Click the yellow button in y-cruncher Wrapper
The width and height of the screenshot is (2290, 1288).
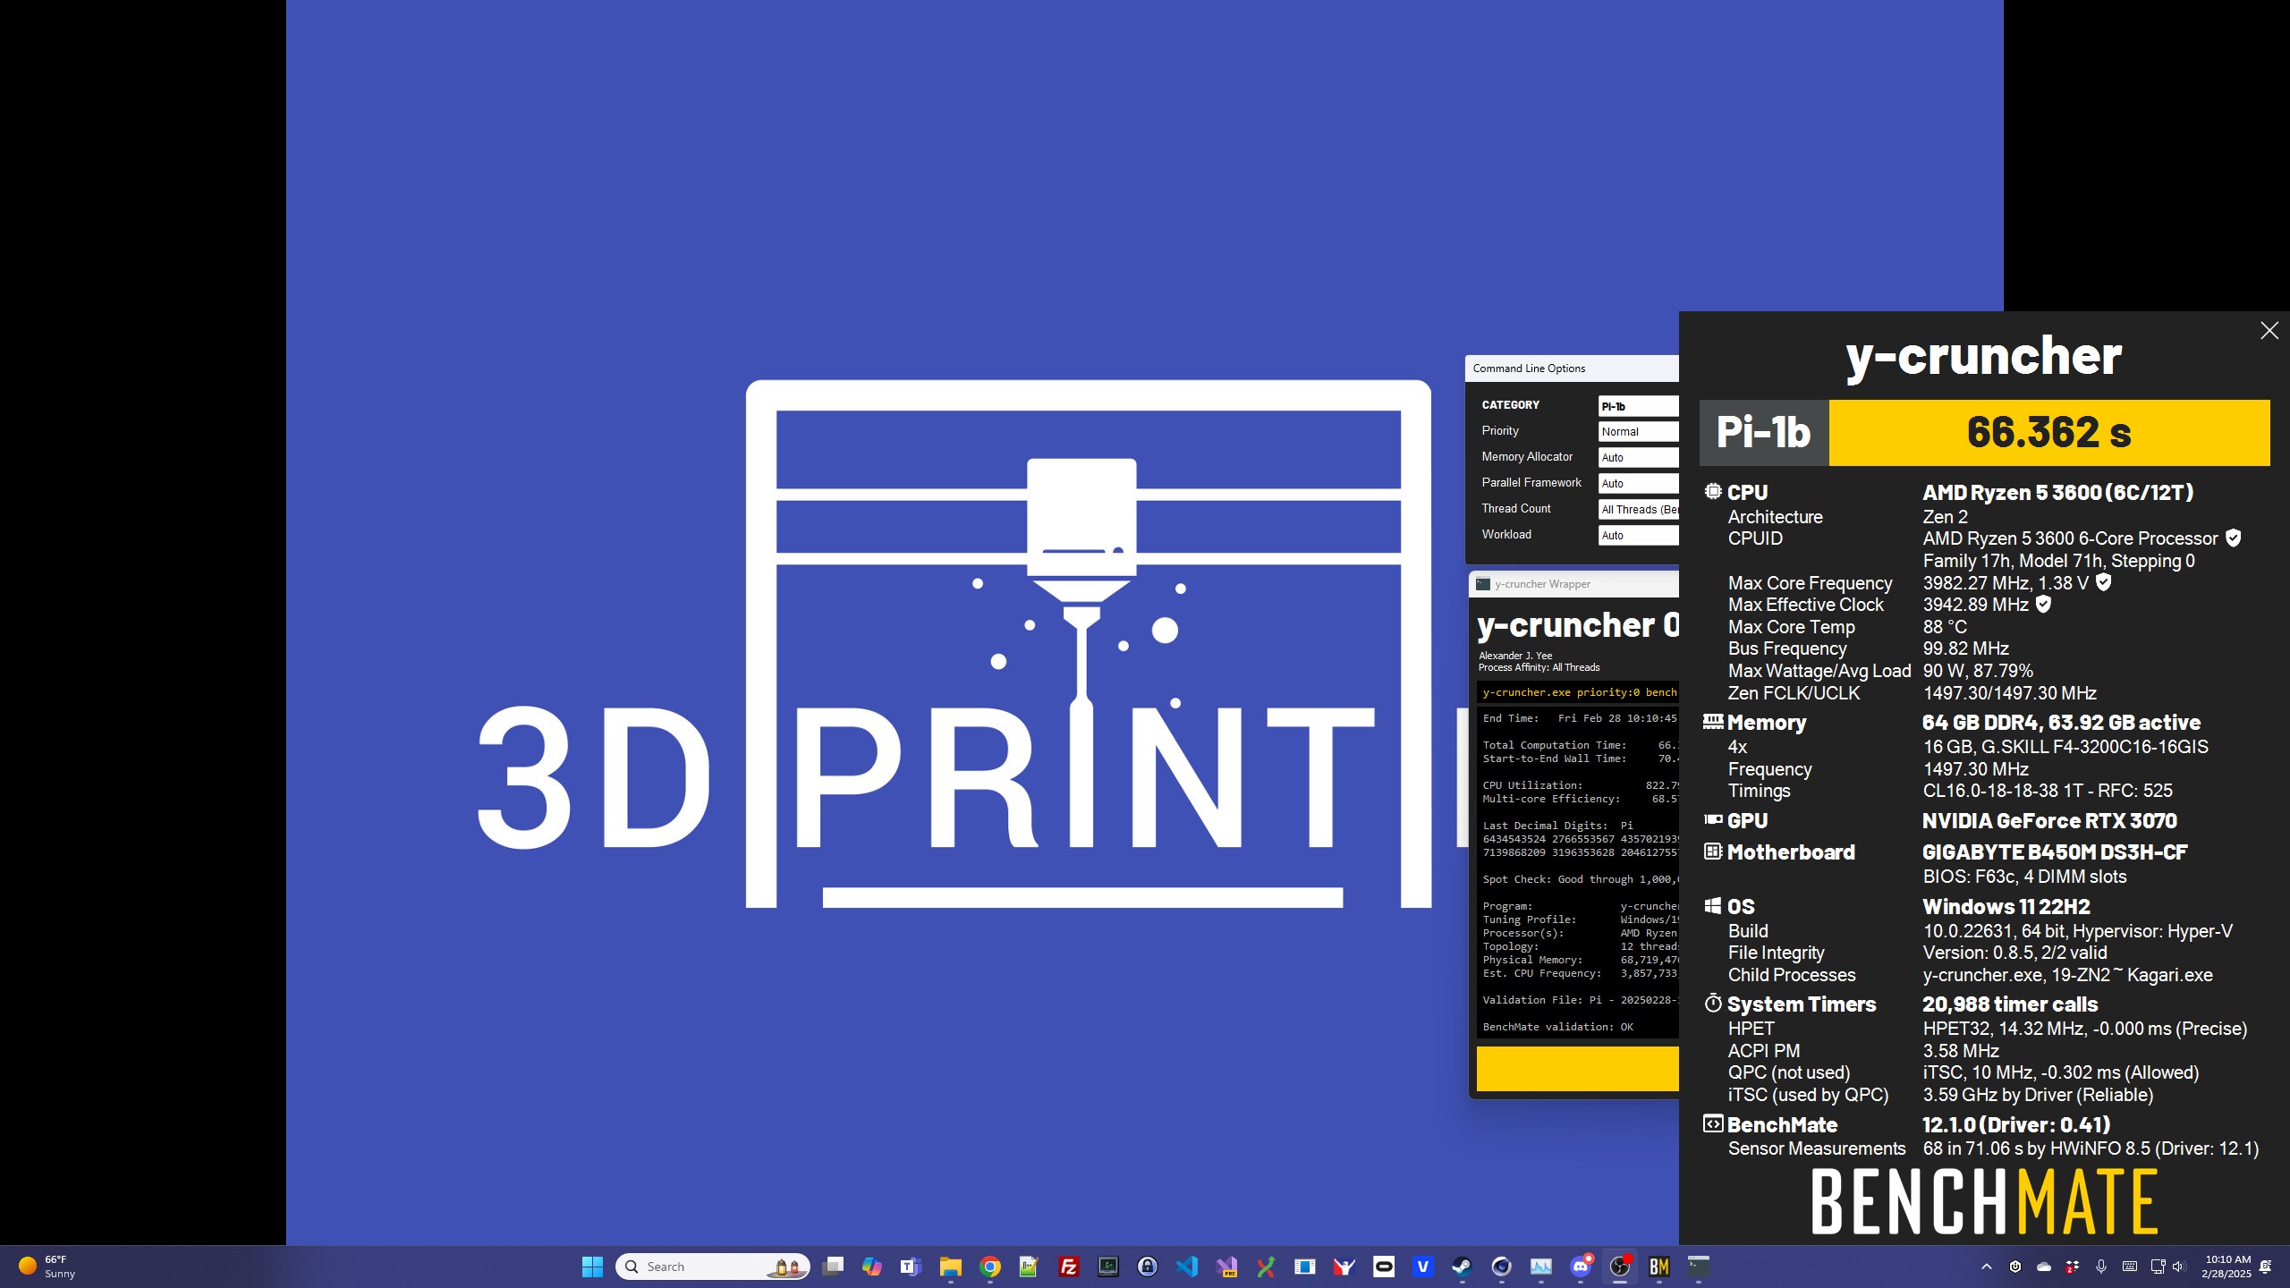[x=1577, y=1069]
